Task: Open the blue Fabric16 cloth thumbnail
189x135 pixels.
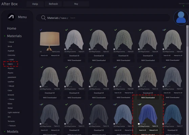Action: (148, 114)
